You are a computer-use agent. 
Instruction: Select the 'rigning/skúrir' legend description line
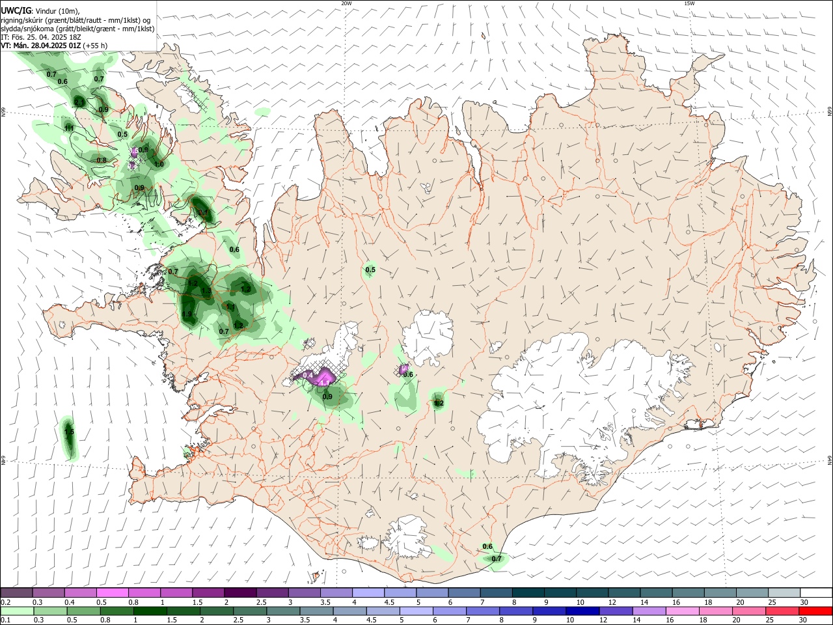[x=75, y=20]
